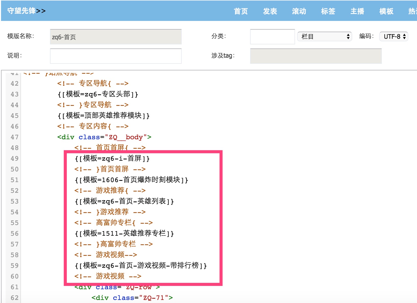Click line 51 首页爆炸时刻模块 template
The height and width of the screenshot is (303, 417).
(x=131, y=180)
